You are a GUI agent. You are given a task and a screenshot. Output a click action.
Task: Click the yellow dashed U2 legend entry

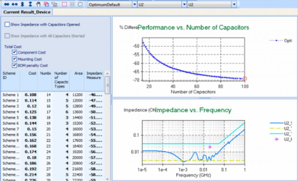coord(281,128)
